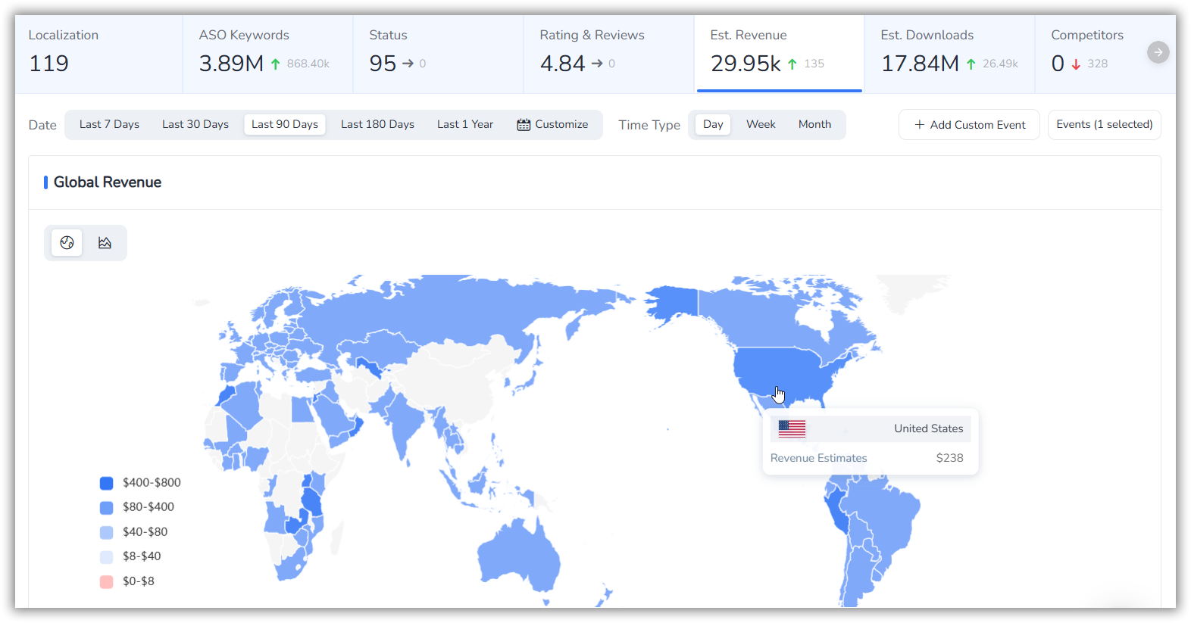
Task: Click the plus icon for Add Custom Event
Action: coord(919,125)
